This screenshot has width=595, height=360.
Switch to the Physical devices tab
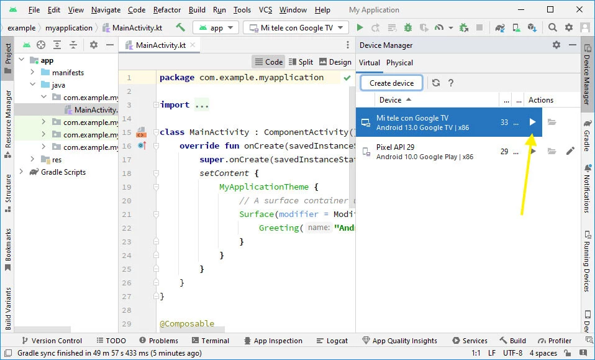[399, 63]
